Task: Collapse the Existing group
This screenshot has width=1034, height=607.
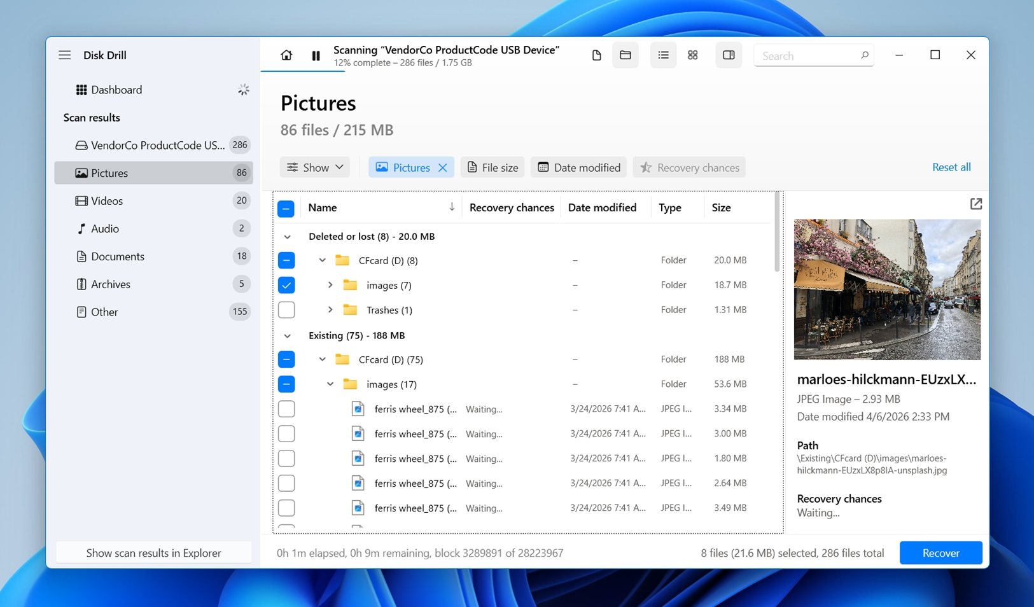Action: tap(288, 336)
